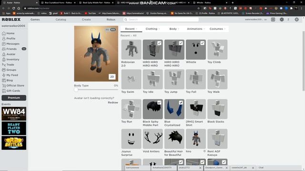Viewport: 305px width, 171px height.
Task: Unequip Black Spiky Middle Part hair
Action: [159, 103]
